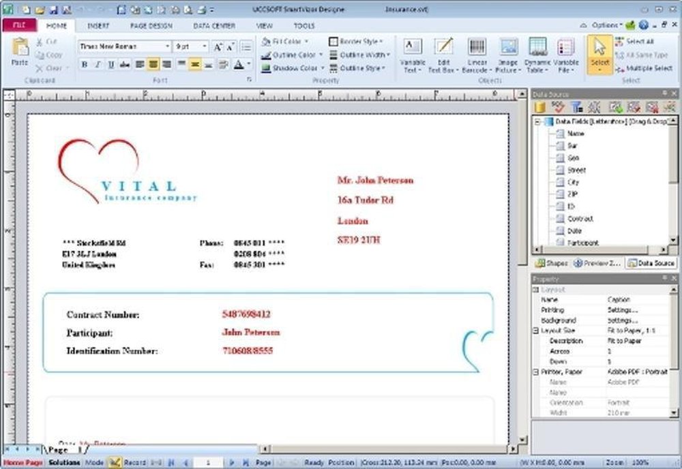
Task: Collapse the Printer, Paper property group
Action: [x=536, y=372]
